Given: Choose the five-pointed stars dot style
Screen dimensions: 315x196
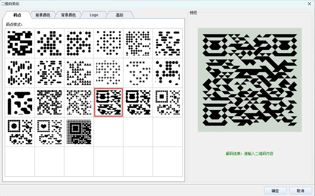Looking at the screenshot, I should [138, 73].
